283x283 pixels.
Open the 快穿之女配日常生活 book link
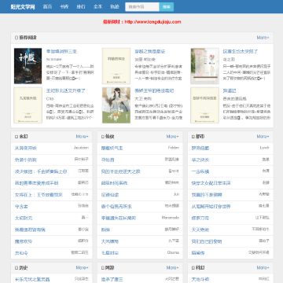(211, 183)
